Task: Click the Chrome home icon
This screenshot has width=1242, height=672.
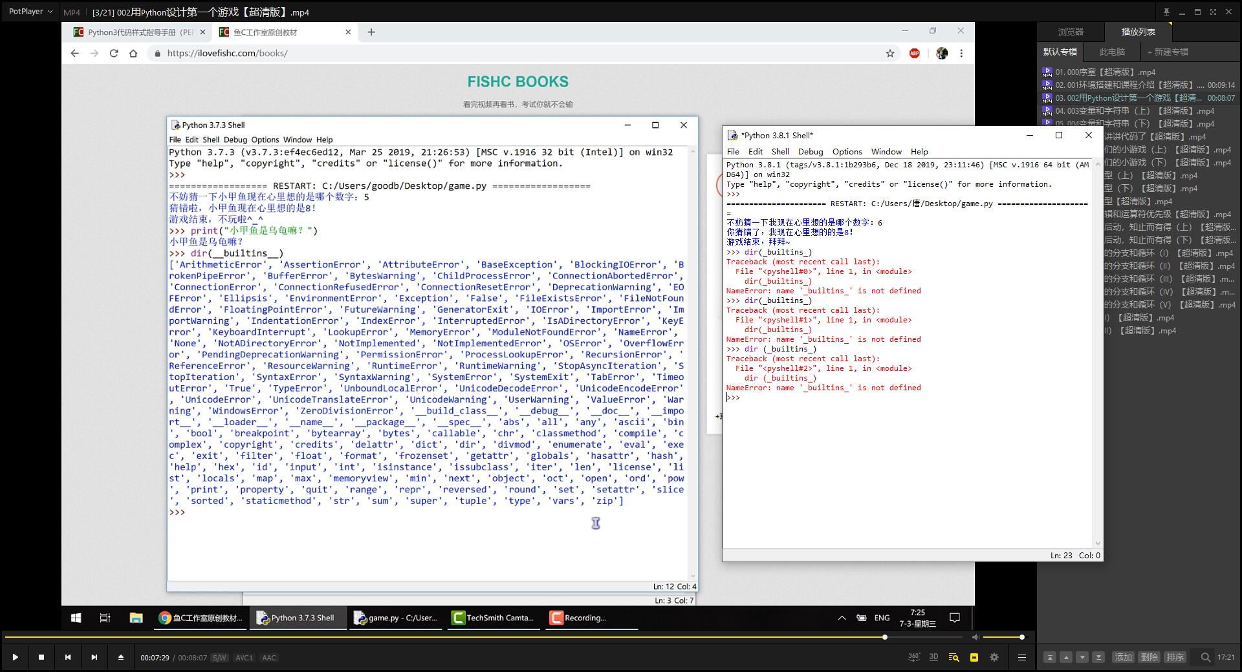Action: pos(133,53)
